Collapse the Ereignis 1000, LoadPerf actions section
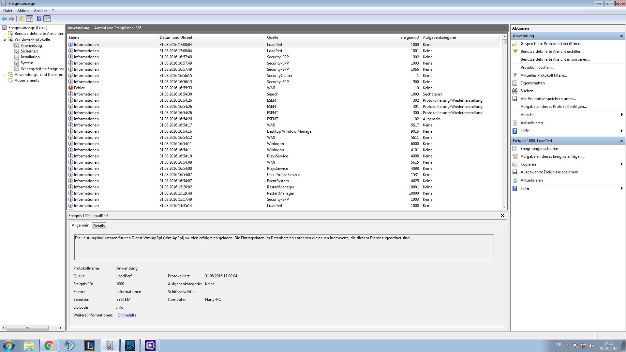626x352 pixels. click(621, 141)
